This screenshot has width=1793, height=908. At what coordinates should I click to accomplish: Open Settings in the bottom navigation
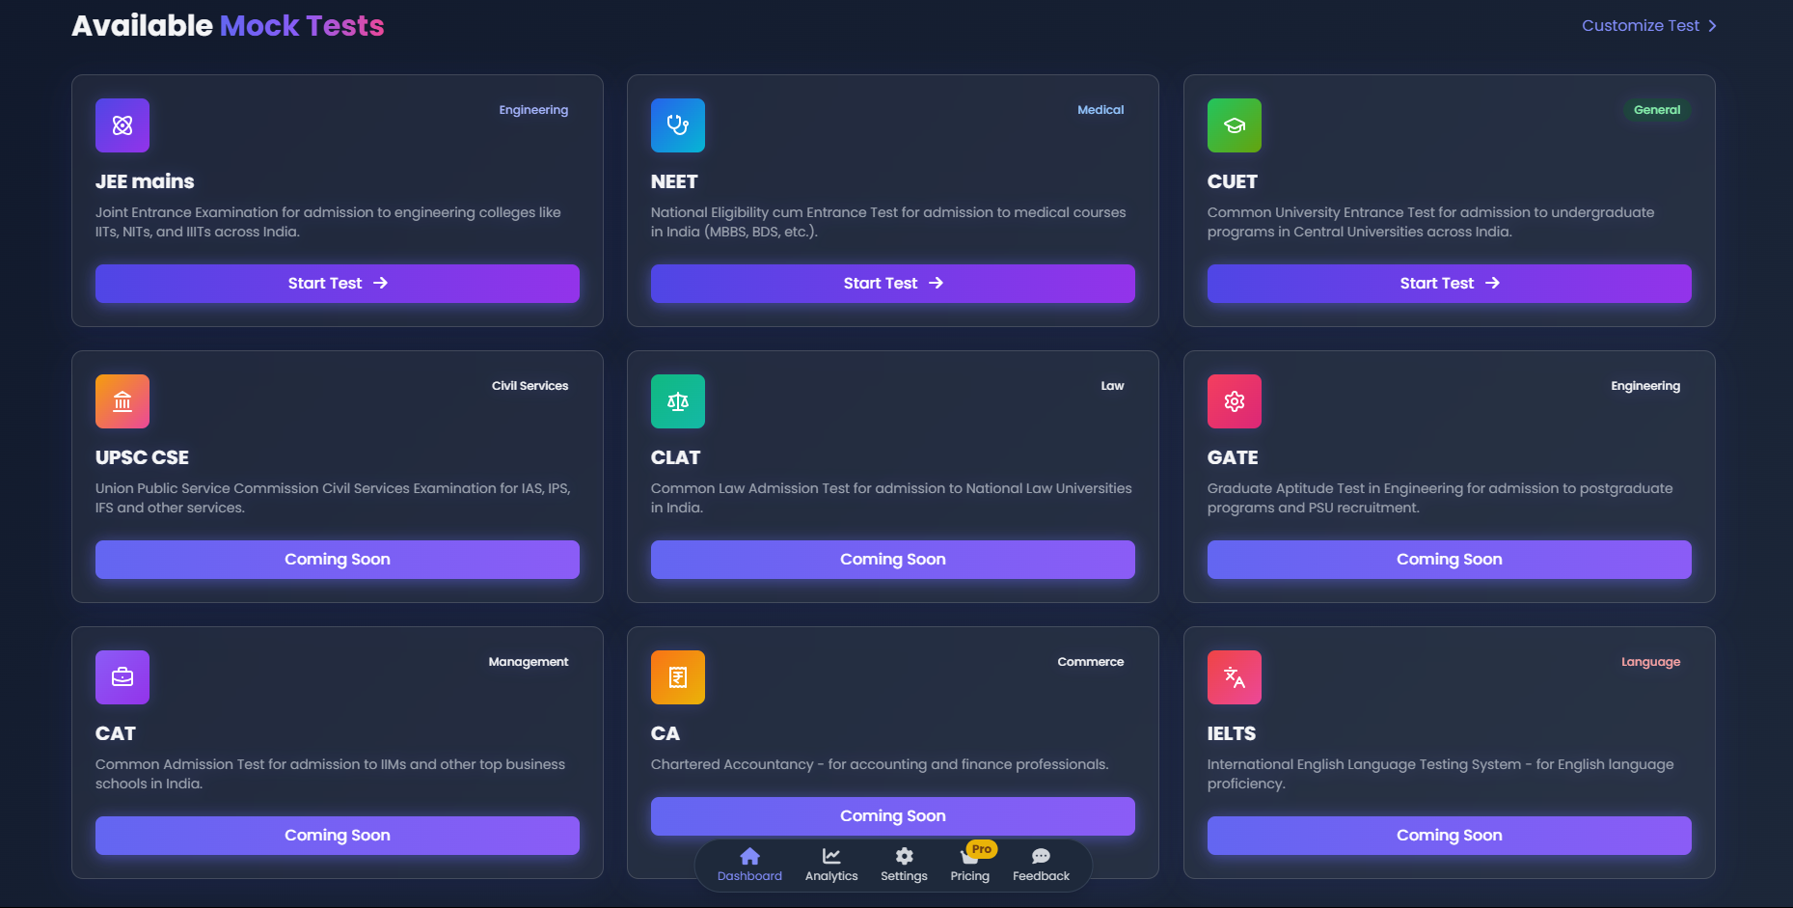click(904, 865)
